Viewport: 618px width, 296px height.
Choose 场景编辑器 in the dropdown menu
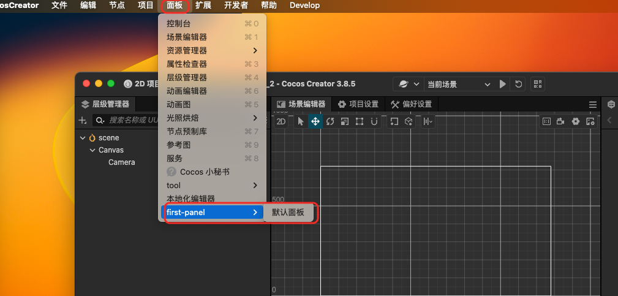click(213, 37)
